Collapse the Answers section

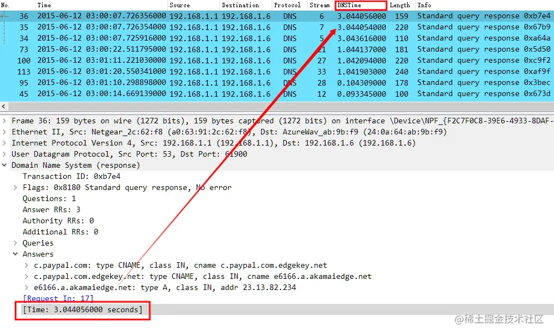pyautogui.click(x=15, y=254)
